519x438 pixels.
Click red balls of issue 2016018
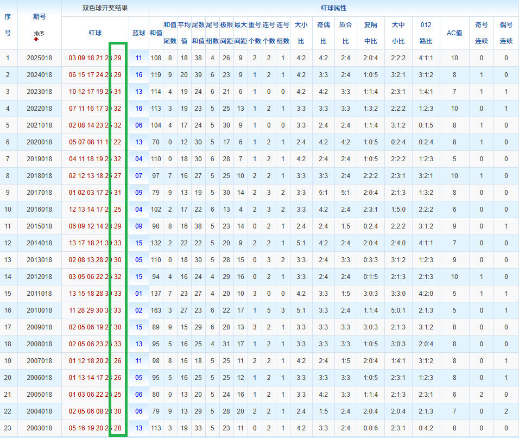(95, 210)
